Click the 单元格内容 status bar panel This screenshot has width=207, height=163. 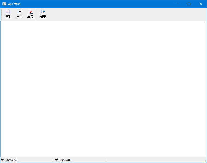pyautogui.click(x=80, y=160)
